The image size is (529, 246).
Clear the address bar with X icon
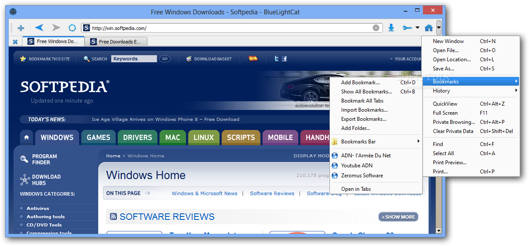coord(376,28)
